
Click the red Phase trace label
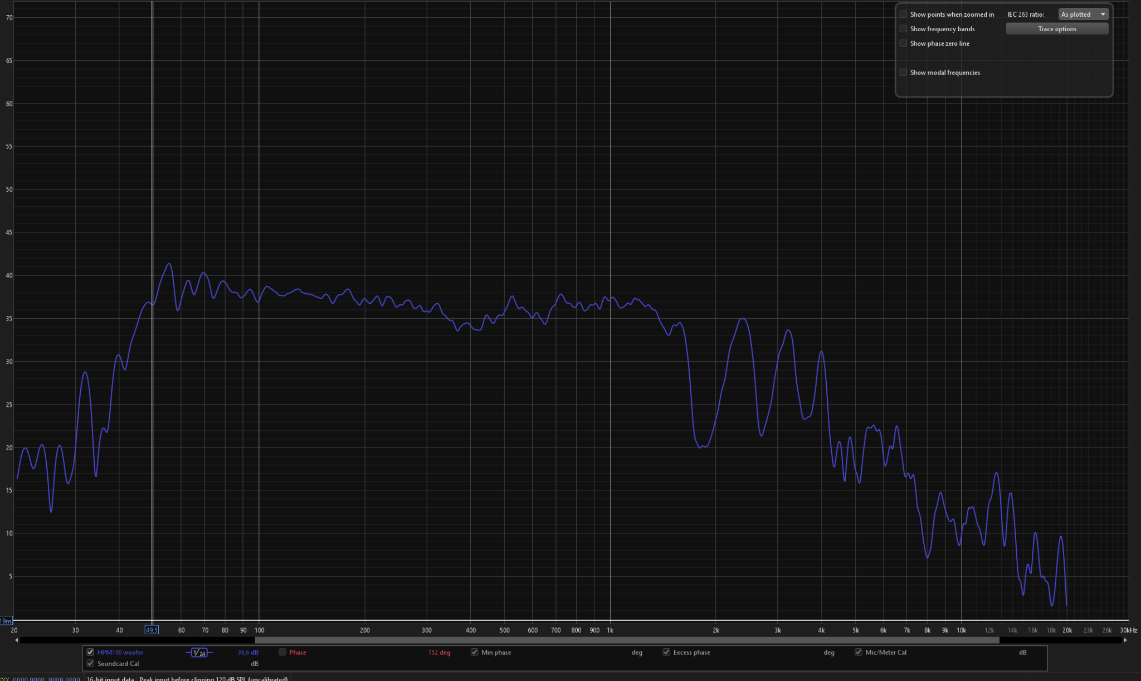[298, 652]
